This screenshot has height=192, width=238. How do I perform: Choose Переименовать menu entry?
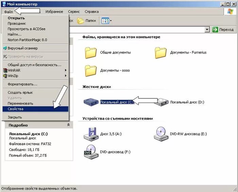[35, 103]
